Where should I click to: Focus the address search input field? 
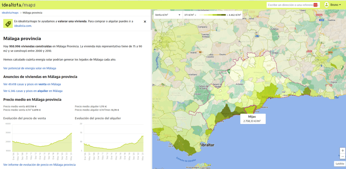(290, 5)
